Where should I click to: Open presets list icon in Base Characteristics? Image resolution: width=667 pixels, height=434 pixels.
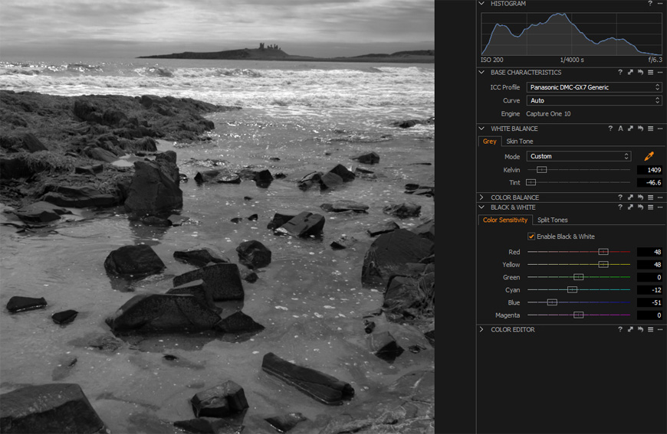650,73
